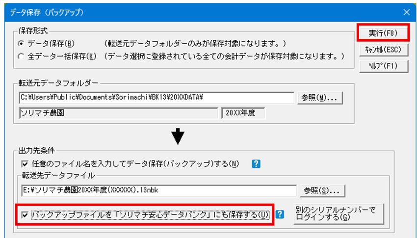
Task: Browse source folder with 参照(M)... button
Action: tap(320, 98)
